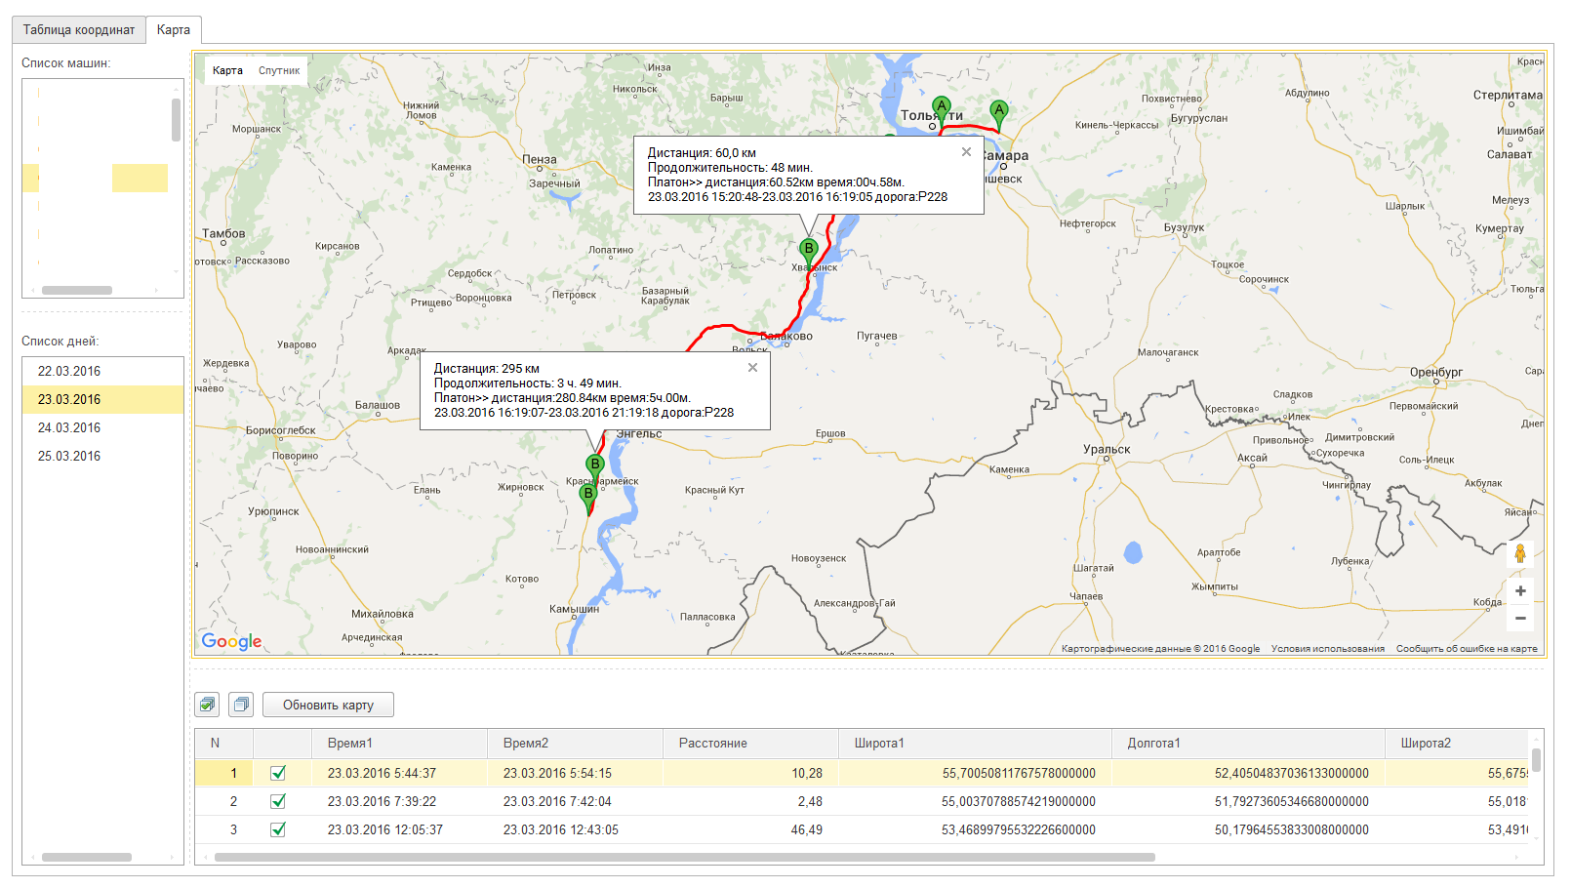Click the zoom in plus map button
The image size is (1571, 888).
[x=1520, y=591]
